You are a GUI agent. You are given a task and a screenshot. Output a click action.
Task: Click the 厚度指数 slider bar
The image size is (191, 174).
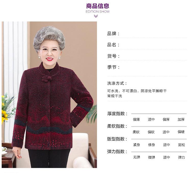pyautogui.click(x=159, y=114)
